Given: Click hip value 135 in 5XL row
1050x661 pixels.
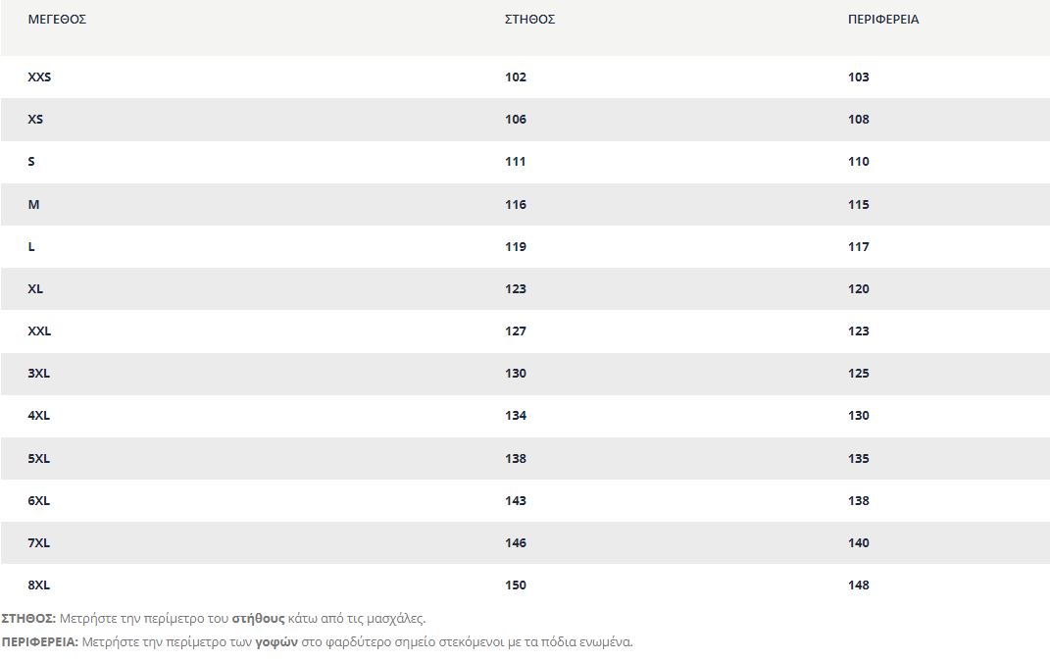Looking at the screenshot, I should click(859, 458).
